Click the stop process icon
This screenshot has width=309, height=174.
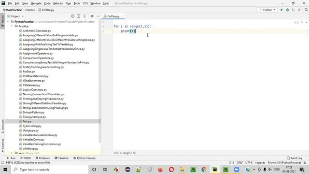click(299, 10)
